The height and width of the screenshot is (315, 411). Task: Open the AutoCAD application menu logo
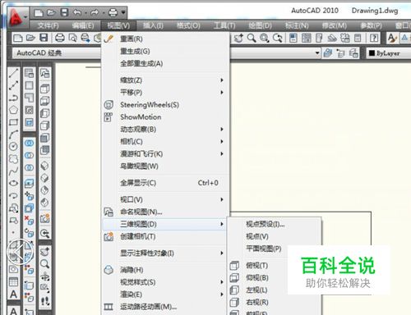16,17
